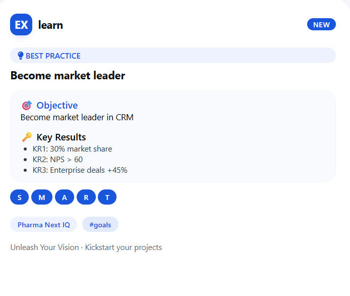The image size is (350, 296).
Task: Click the lightbulb icon in Best Practice
Action: [20, 56]
